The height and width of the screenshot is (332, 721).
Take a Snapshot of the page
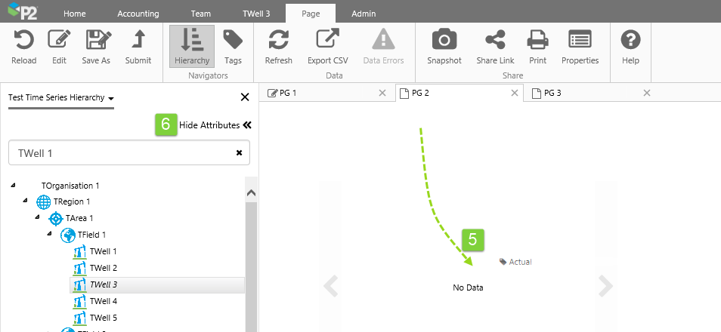[444, 41]
